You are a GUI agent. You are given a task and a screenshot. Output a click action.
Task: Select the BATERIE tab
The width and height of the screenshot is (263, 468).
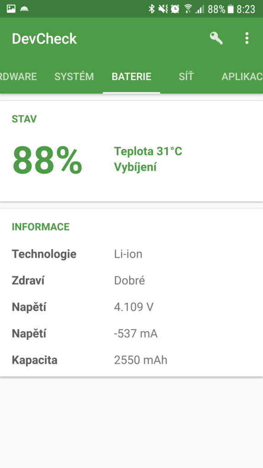coord(131,77)
